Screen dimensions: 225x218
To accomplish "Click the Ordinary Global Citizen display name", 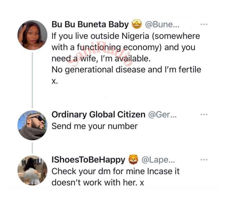I will tap(98, 115).
